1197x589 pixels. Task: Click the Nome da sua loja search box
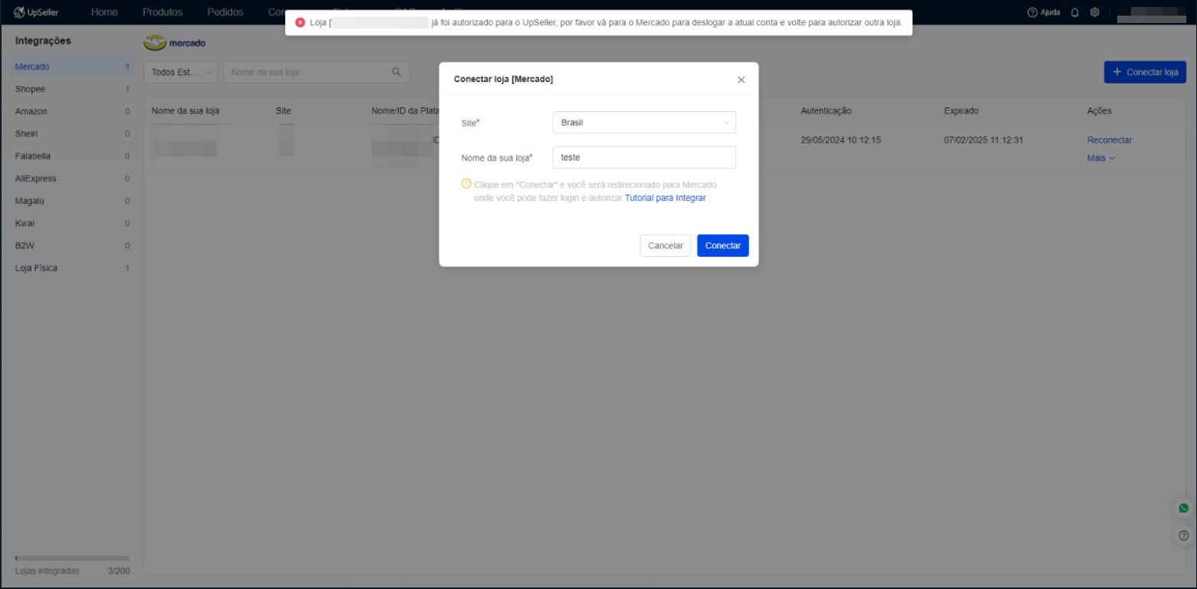[x=316, y=72]
